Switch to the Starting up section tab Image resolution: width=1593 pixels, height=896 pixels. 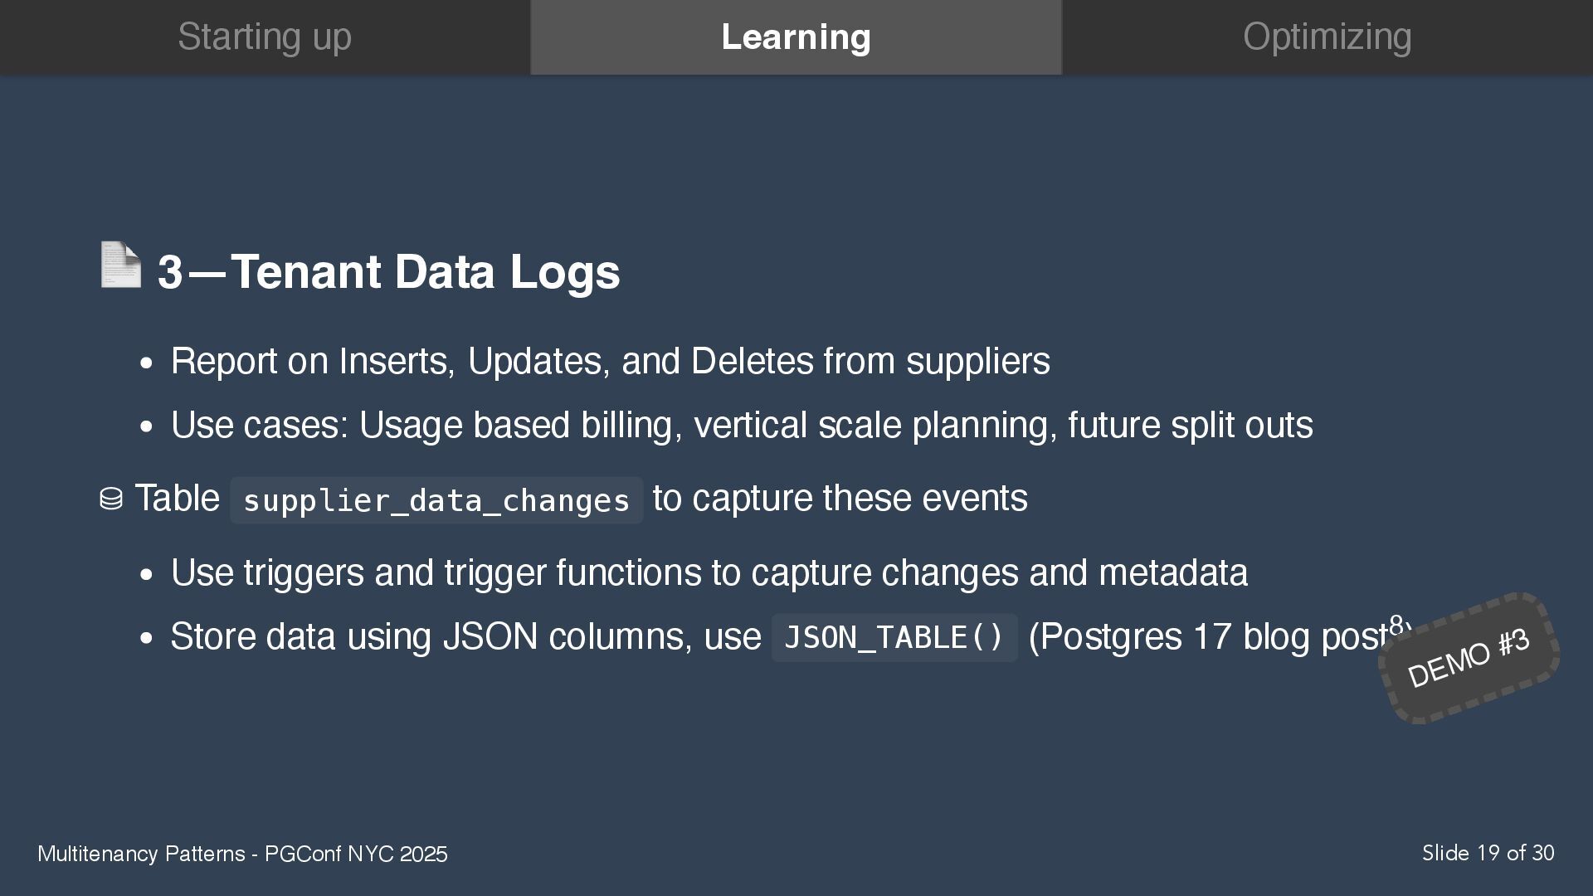coord(265,37)
